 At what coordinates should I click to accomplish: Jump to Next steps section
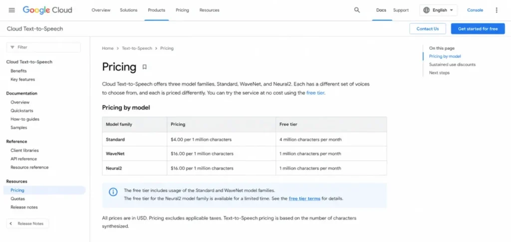pos(439,73)
